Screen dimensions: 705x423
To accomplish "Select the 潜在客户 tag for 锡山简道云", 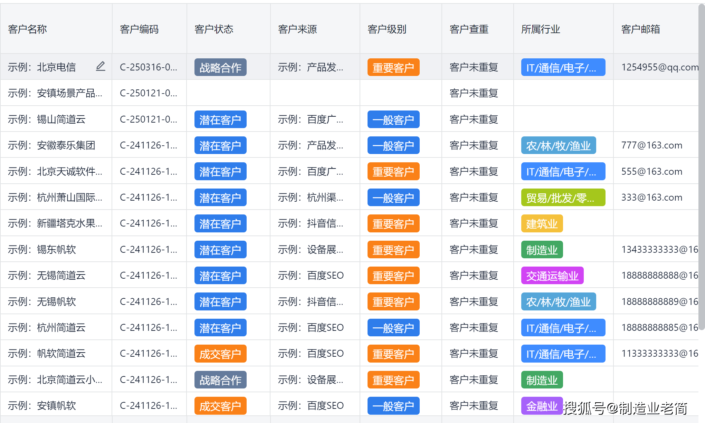I will click(220, 119).
